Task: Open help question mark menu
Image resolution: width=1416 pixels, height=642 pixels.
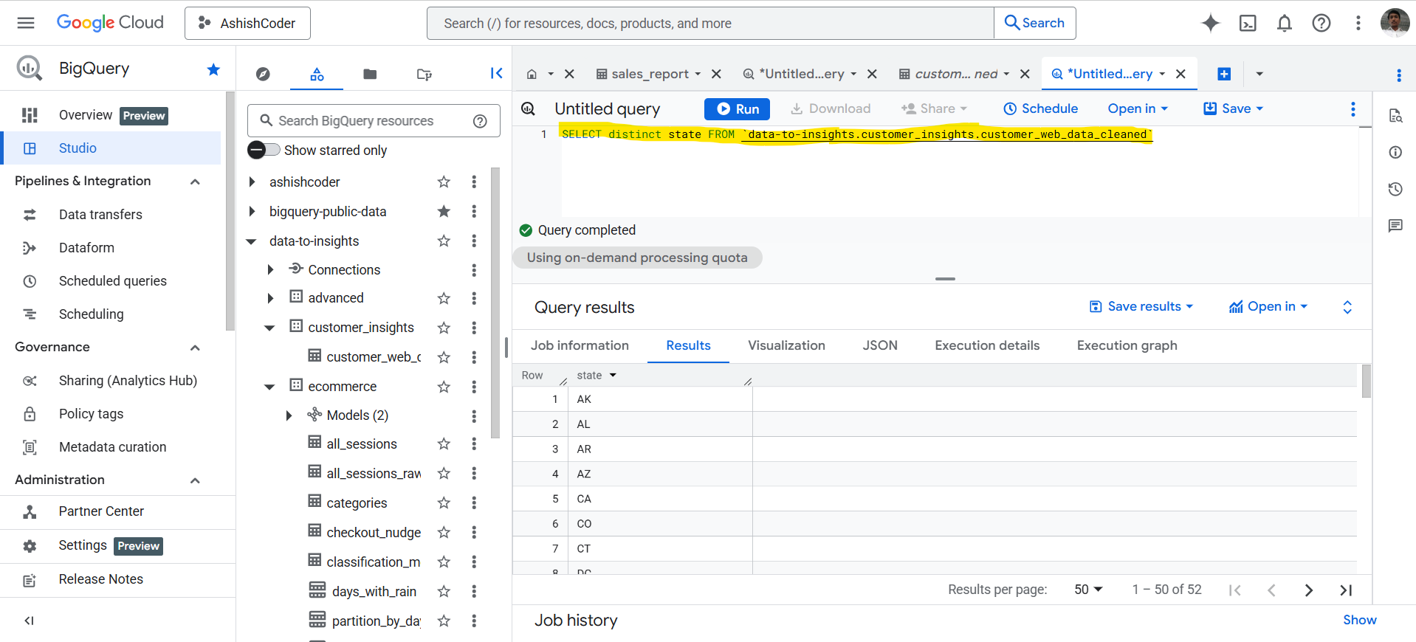Action: [x=1322, y=23]
